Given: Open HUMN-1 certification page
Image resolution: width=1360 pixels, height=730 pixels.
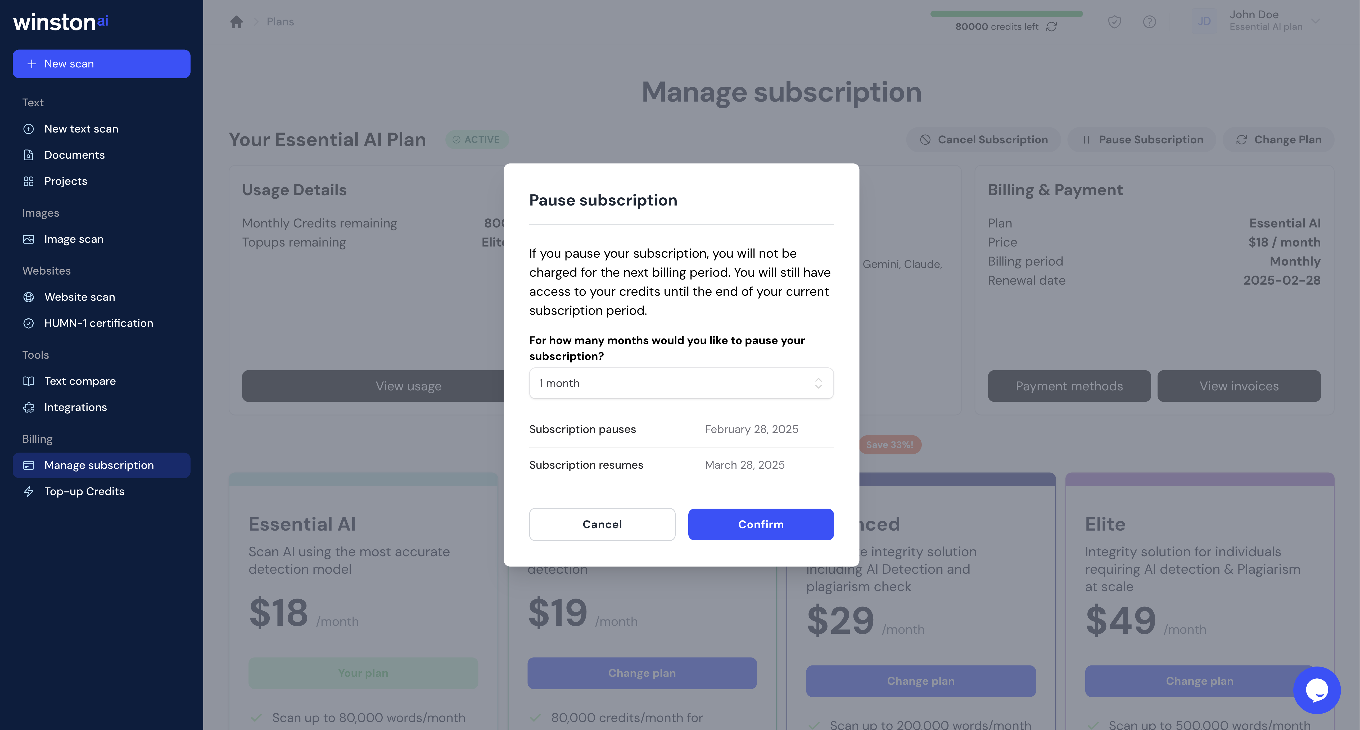Looking at the screenshot, I should (x=99, y=323).
